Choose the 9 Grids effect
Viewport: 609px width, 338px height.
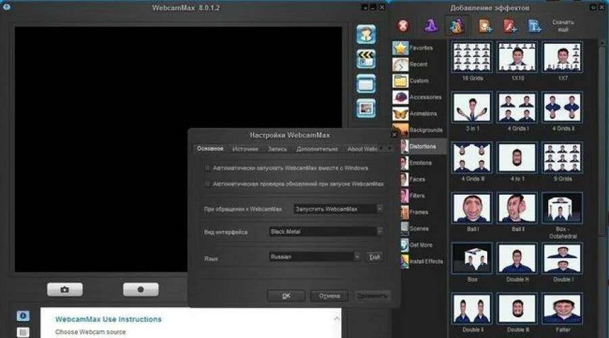562,158
